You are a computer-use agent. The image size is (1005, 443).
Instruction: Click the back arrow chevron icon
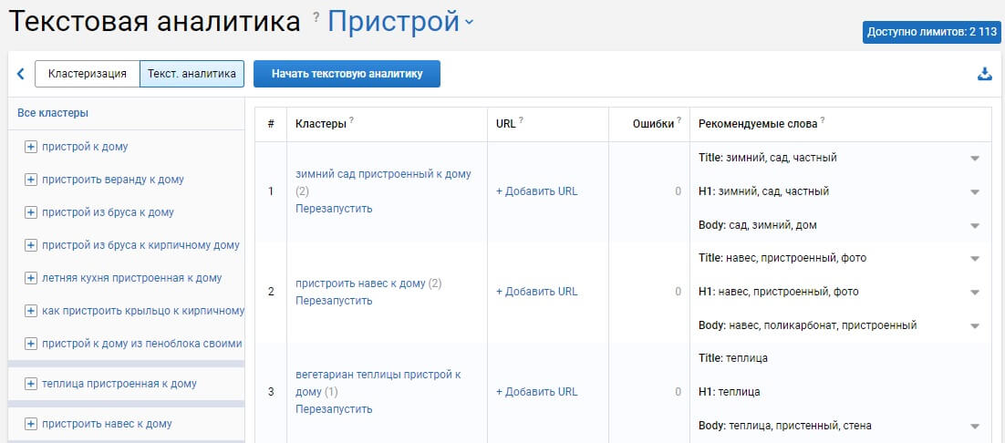[x=21, y=74]
